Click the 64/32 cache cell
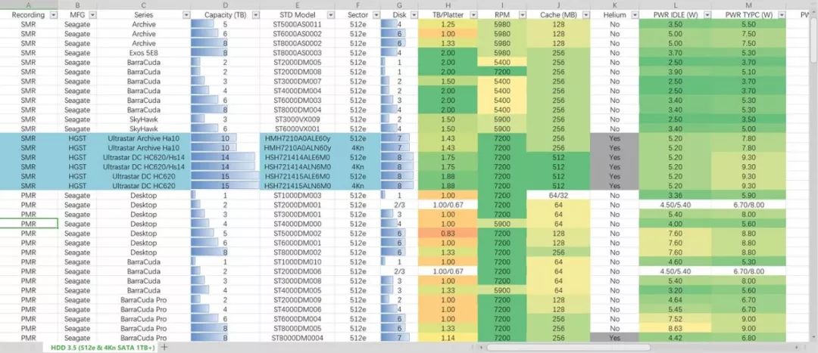The height and width of the screenshot is (353, 818). pyautogui.click(x=557, y=196)
